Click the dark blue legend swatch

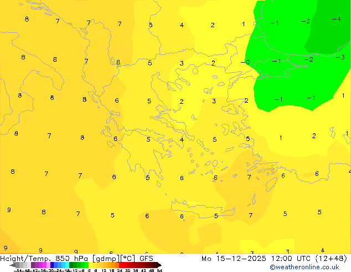pos(52,265)
